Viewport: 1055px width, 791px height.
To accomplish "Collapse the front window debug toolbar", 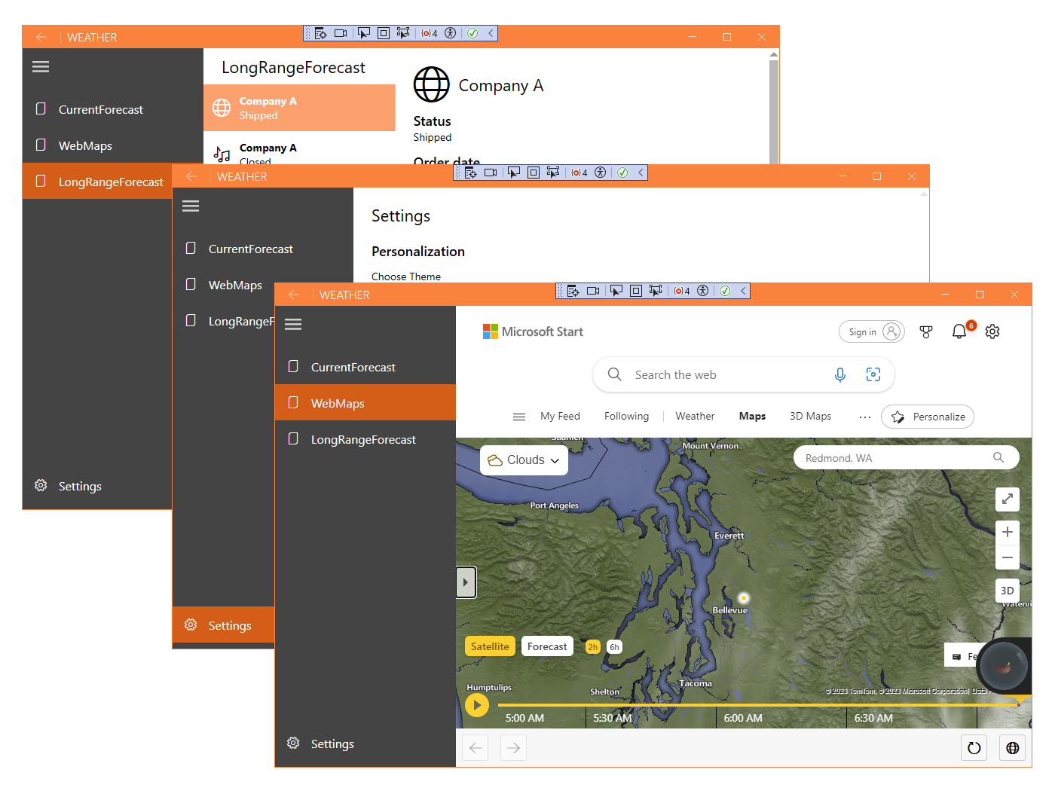I will click(743, 291).
